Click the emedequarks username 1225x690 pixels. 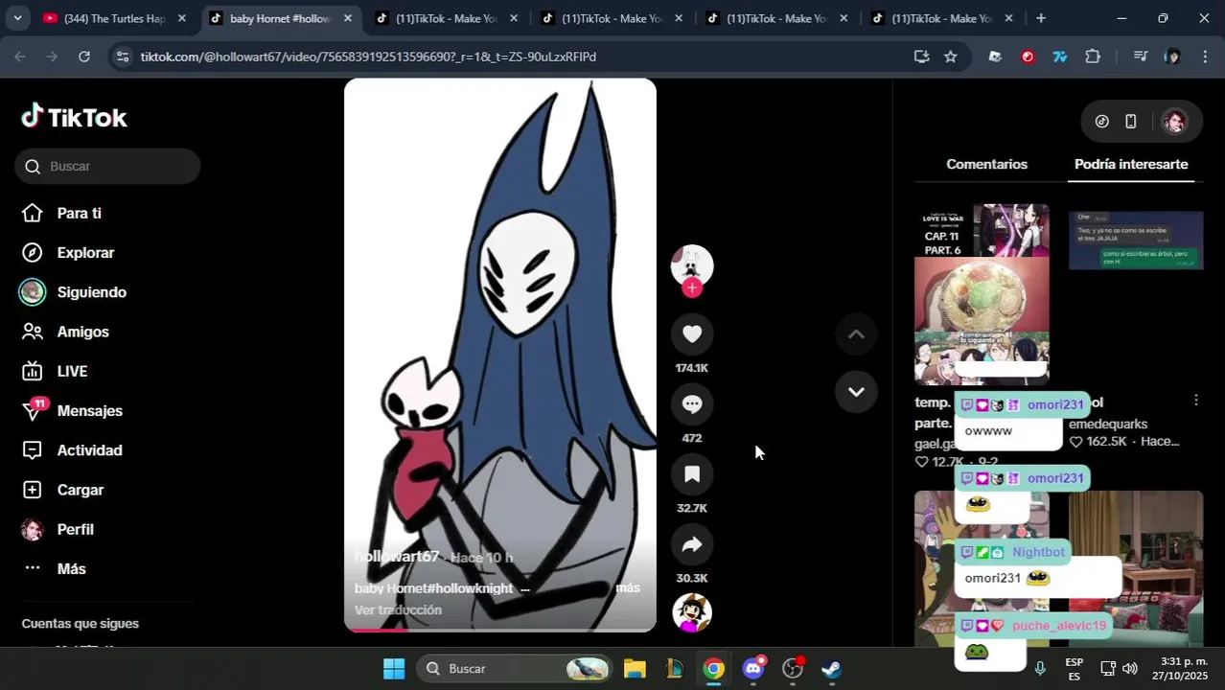[x=1108, y=424]
